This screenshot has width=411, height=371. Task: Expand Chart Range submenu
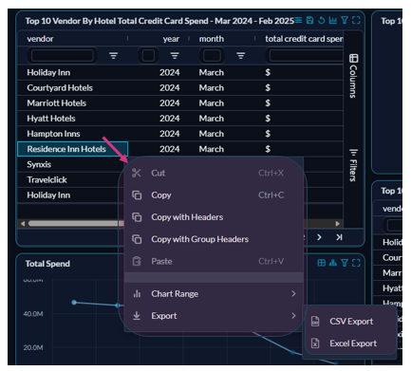tap(214, 294)
